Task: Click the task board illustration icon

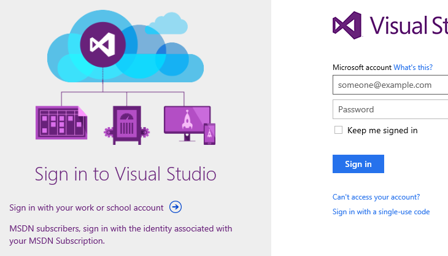Action: [x=61, y=123]
